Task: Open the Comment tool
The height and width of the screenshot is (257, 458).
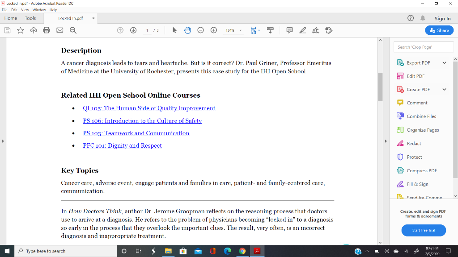Action: [x=418, y=103]
